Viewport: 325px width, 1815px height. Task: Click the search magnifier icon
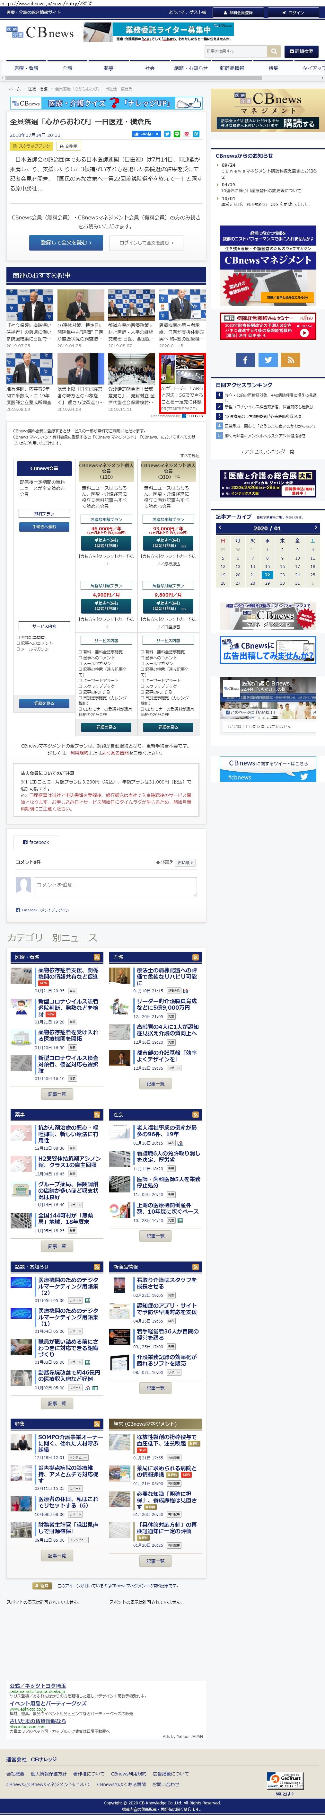point(274,51)
